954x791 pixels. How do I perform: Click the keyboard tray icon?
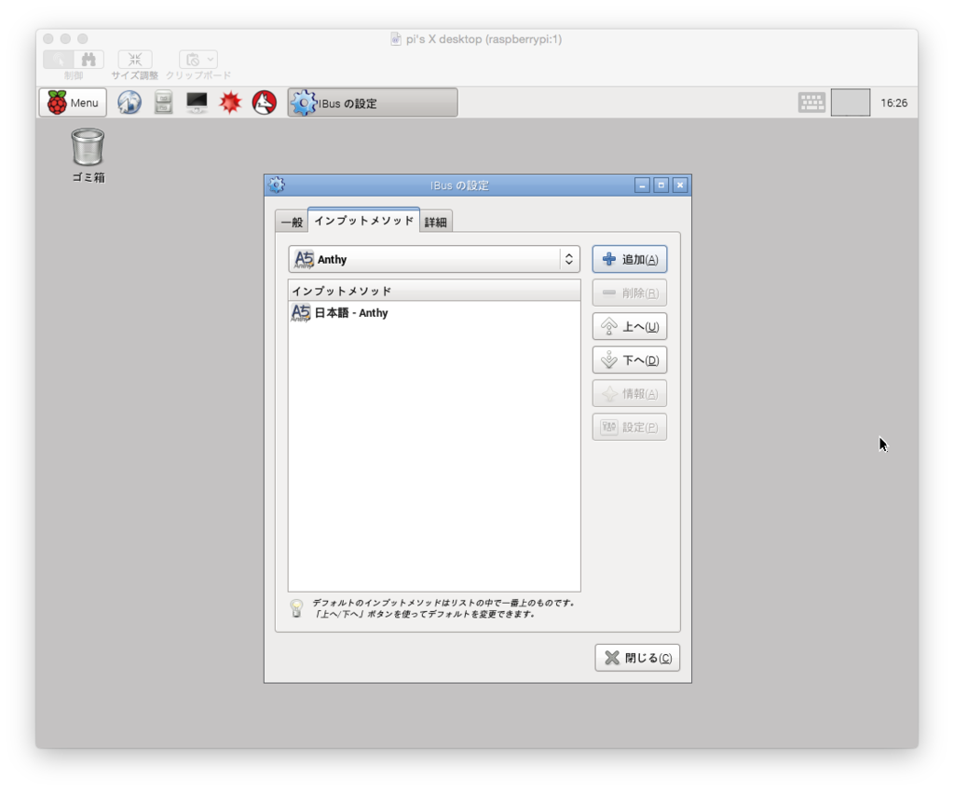(x=811, y=102)
